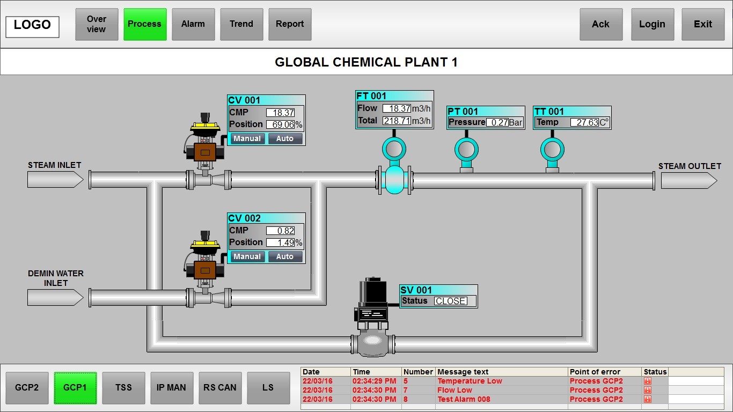The width and height of the screenshot is (733, 412).
Task: Switch CV 002 to Manual mode
Action: (x=247, y=256)
